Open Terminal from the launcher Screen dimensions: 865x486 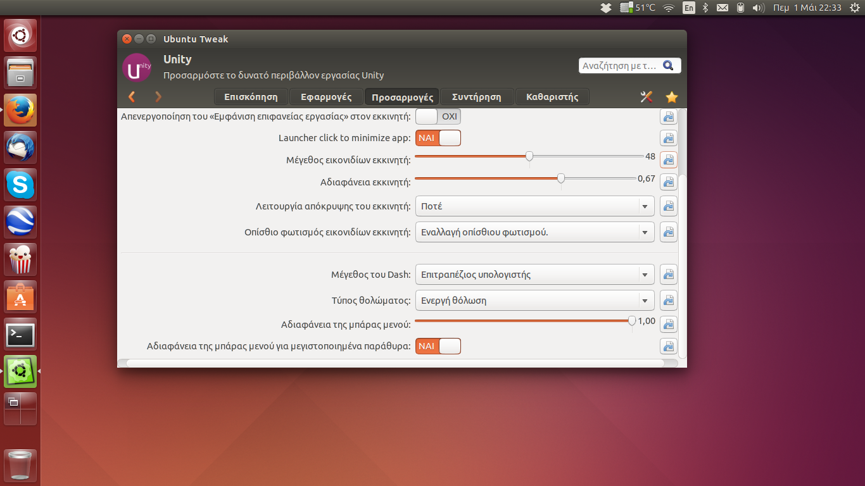point(21,334)
